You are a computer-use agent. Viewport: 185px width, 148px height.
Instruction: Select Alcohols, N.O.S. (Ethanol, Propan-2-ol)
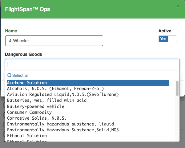[88, 88]
